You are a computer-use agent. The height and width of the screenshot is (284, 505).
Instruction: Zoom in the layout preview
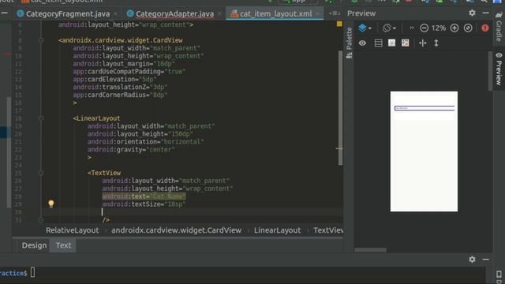(x=454, y=28)
